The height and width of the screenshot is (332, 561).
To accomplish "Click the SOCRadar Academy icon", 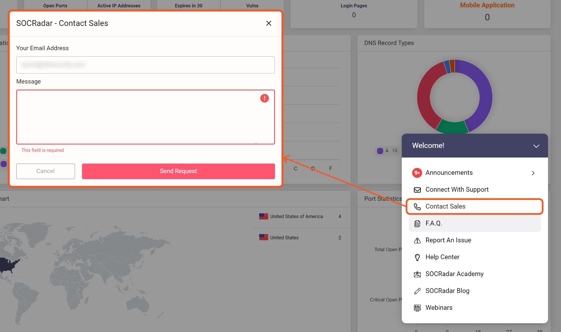I will click(417, 274).
